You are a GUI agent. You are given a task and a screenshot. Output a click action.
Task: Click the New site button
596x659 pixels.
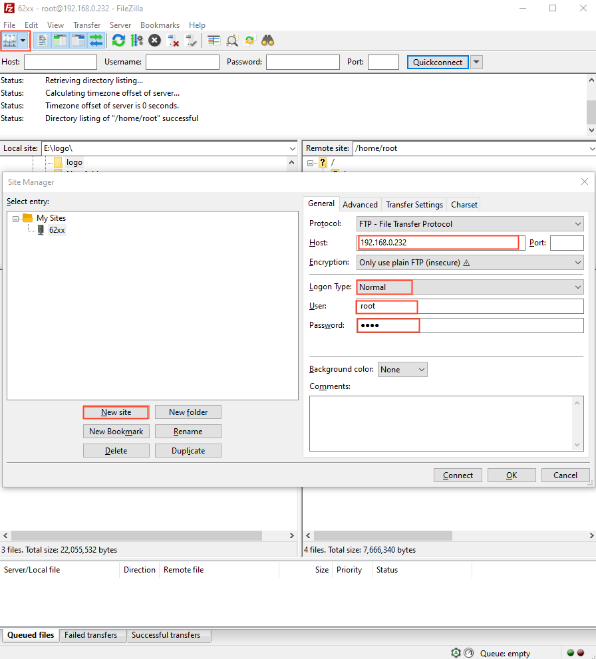[116, 412]
